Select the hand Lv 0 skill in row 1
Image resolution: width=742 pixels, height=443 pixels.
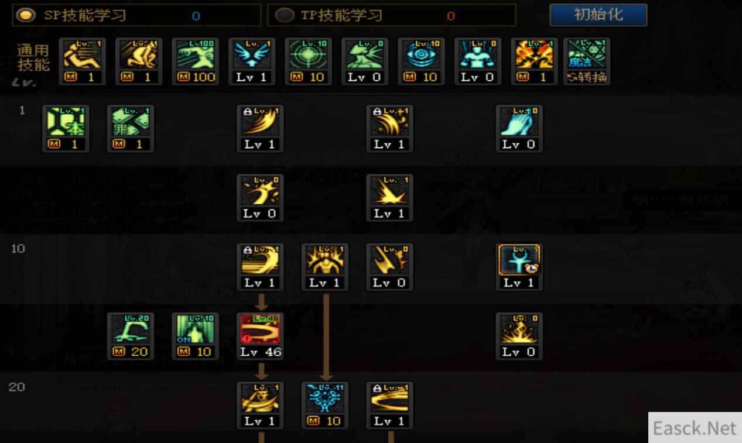coord(519,129)
